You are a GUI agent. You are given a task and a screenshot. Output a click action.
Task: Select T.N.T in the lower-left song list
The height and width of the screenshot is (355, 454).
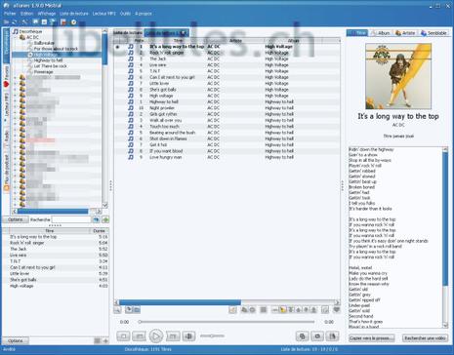(56, 261)
